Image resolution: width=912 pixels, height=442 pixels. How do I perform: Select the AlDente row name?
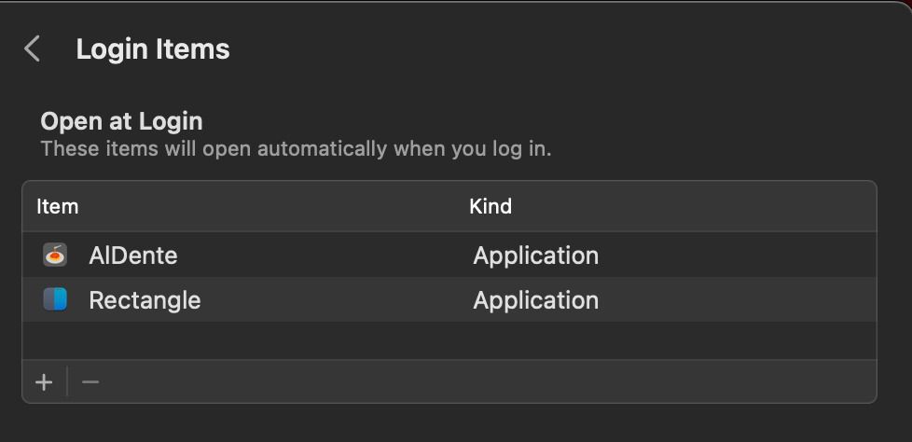(133, 256)
